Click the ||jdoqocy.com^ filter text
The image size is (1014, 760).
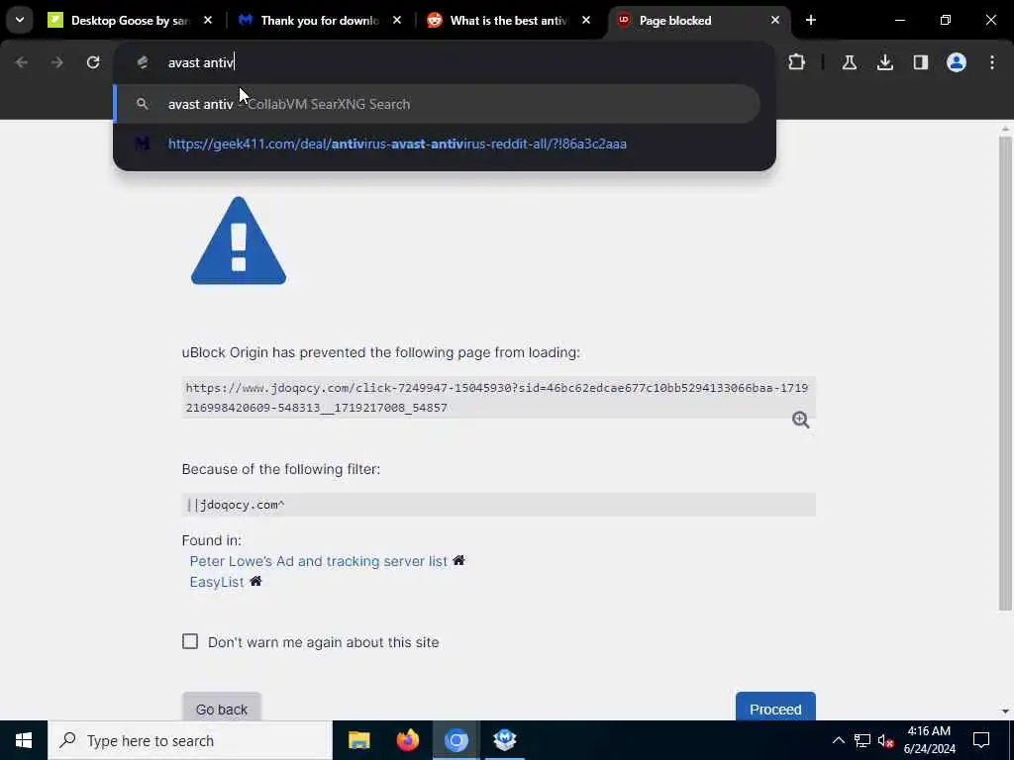pos(236,505)
